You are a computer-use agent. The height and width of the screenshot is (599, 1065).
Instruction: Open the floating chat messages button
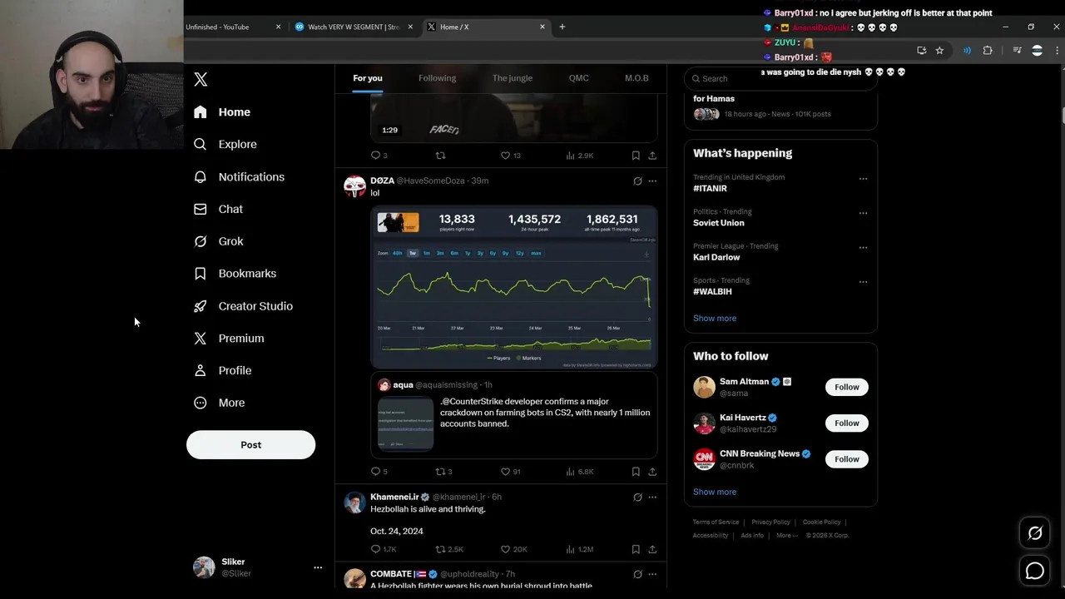[x=1035, y=571]
